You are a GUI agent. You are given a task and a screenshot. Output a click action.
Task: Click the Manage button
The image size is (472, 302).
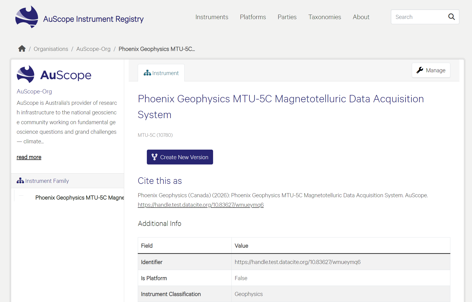tap(431, 70)
